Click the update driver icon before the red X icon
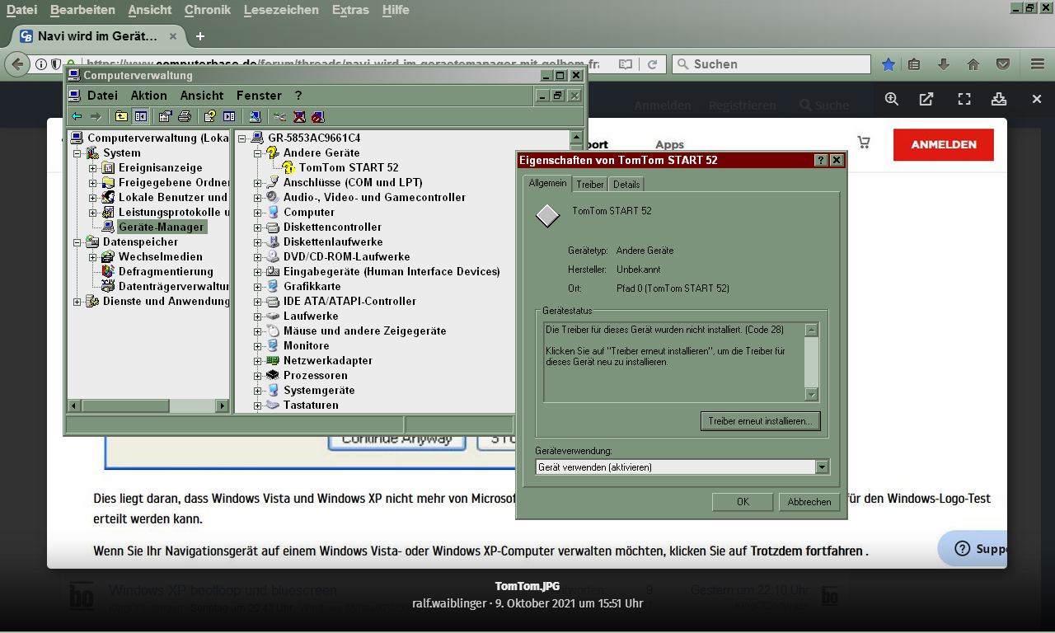1055x633 pixels. pyautogui.click(x=280, y=116)
